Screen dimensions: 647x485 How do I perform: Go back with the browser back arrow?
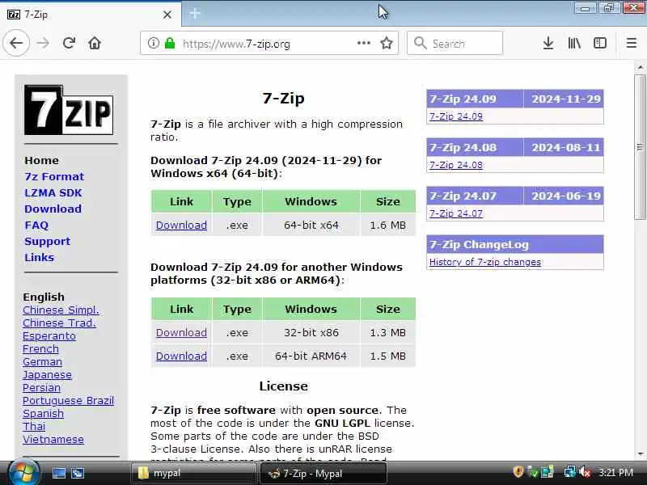click(16, 43)
